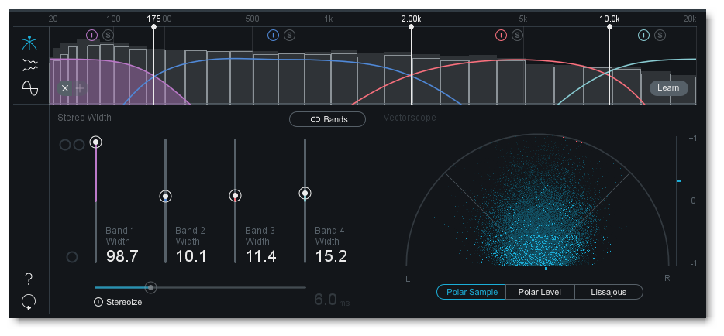Switch to Lissajous view
724x336 pixels.
pos(609,292)
